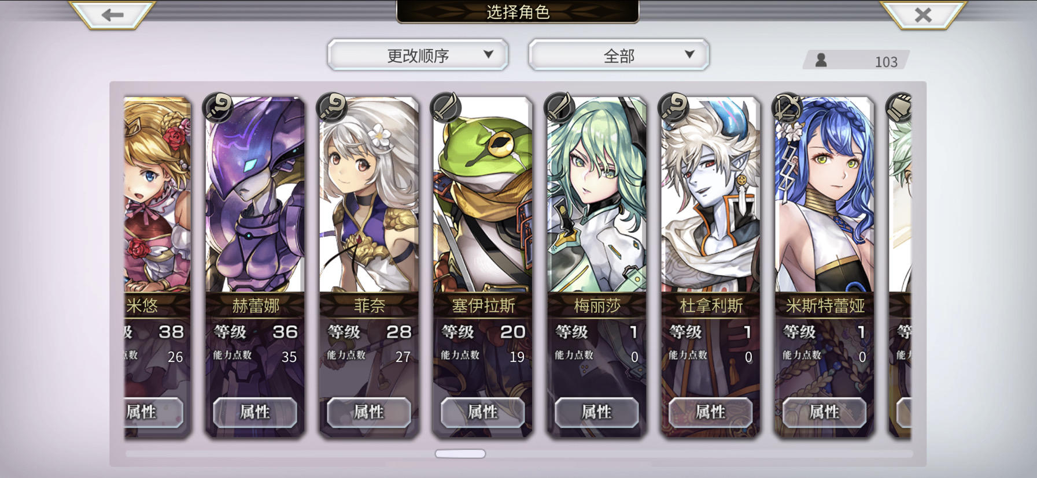View 属性 of 塞伊拉斯
This screenshot has height=478, width=1037.
(x=483, y=412)
